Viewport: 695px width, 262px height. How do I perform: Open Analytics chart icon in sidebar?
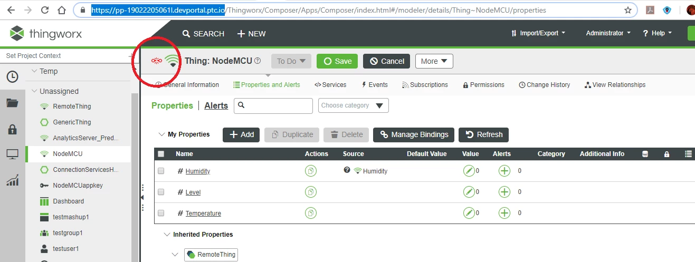[x=12, y=180]
